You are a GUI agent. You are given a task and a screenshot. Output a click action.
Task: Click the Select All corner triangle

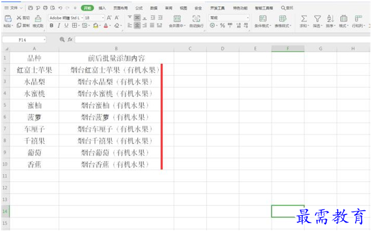[7, 49]
